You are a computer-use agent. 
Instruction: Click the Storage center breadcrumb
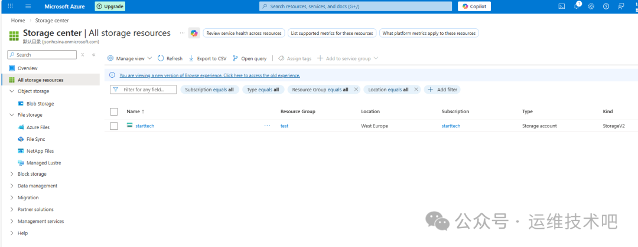52,20
